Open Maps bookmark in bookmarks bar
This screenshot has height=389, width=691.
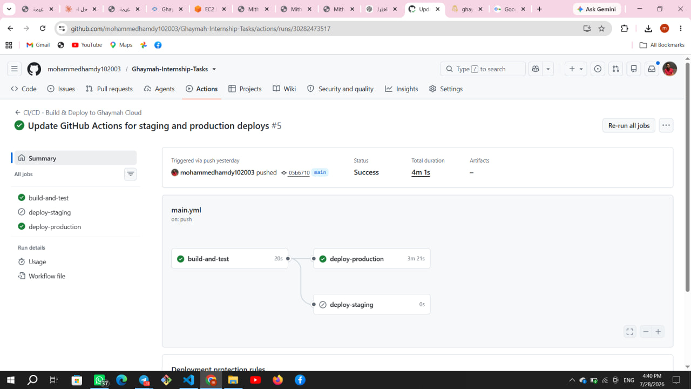tap(121, 45)
